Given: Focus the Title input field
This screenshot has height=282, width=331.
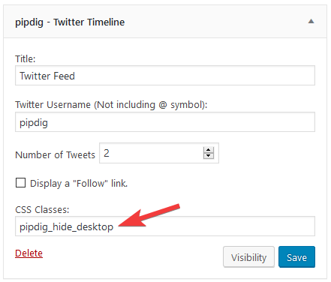Looking at the screenshot, I should coord(165,76).
